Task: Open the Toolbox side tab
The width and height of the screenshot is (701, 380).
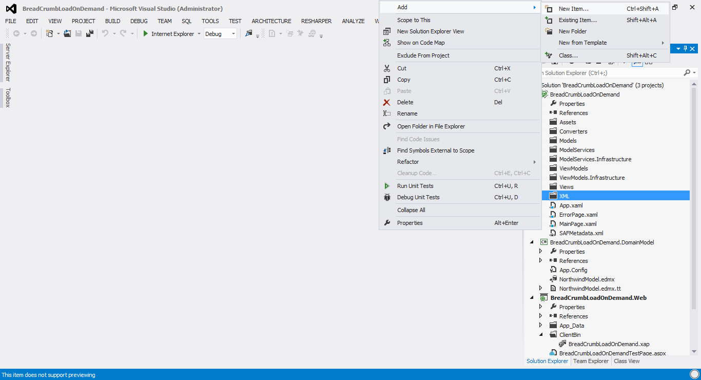Action: (8, 98)
